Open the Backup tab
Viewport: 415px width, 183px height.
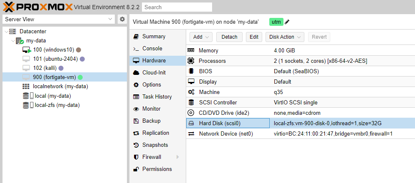coord(157,121)
